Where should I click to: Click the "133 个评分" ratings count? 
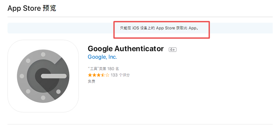(120, 75)
